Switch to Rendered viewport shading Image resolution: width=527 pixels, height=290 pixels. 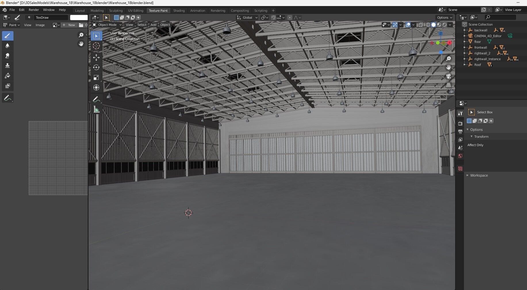[x=444, y=25]
